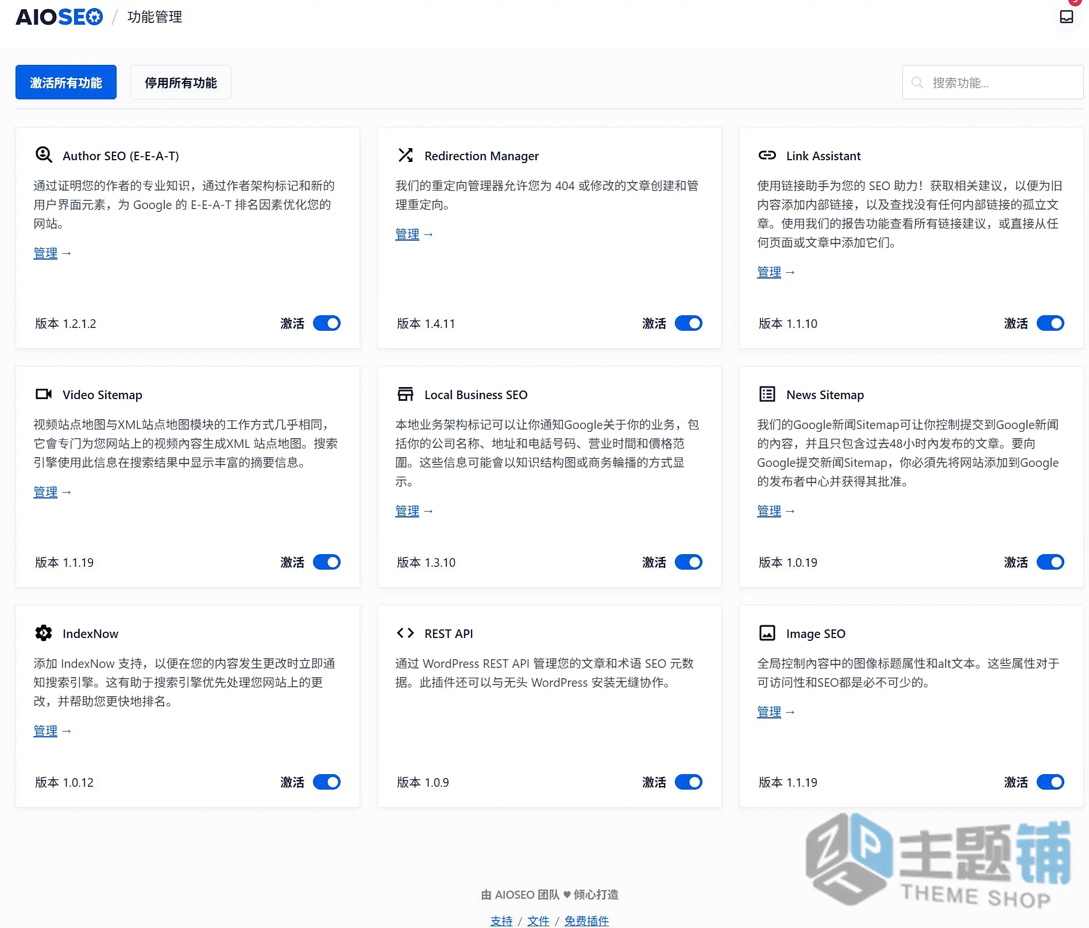Open 管理 link under News Sitemap
1089x928 pixels.
click(769, 511)
